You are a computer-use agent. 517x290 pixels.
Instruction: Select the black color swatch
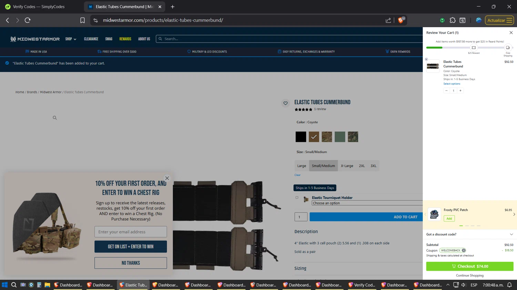click(301, 137)
